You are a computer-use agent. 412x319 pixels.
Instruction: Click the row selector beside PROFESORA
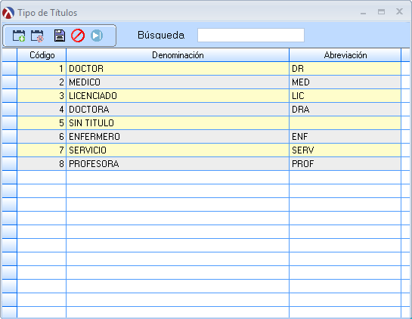point(10,164)
